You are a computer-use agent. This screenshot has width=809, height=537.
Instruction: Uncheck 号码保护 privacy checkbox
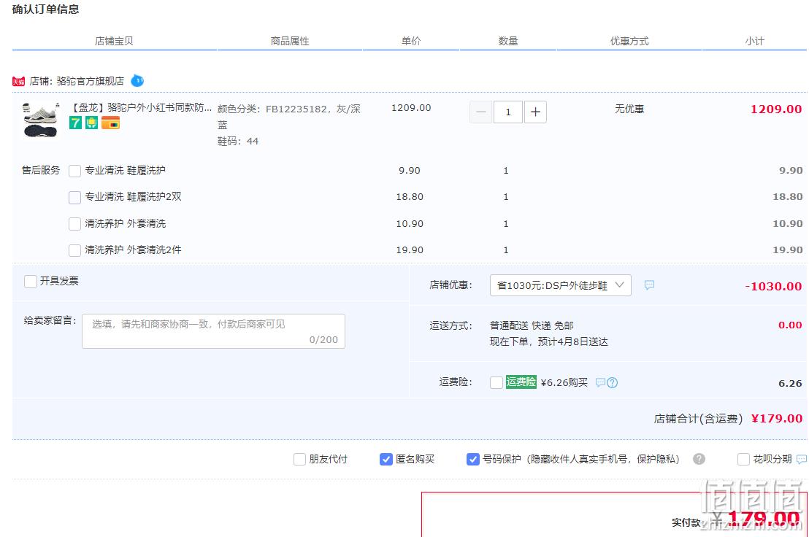tap(472, 460)
